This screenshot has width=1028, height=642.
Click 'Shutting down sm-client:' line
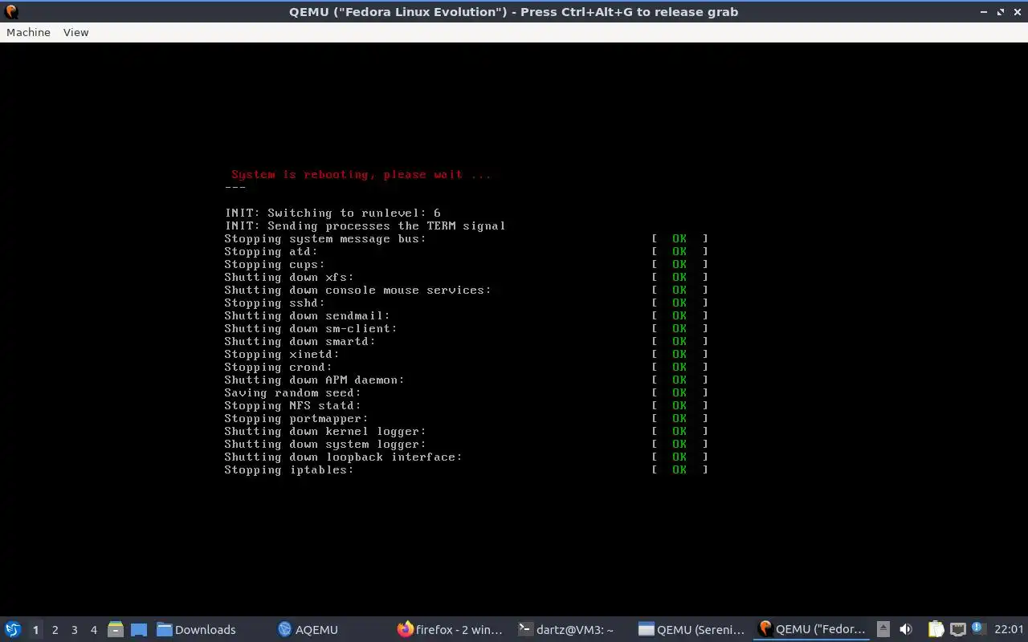coord(311,328)
